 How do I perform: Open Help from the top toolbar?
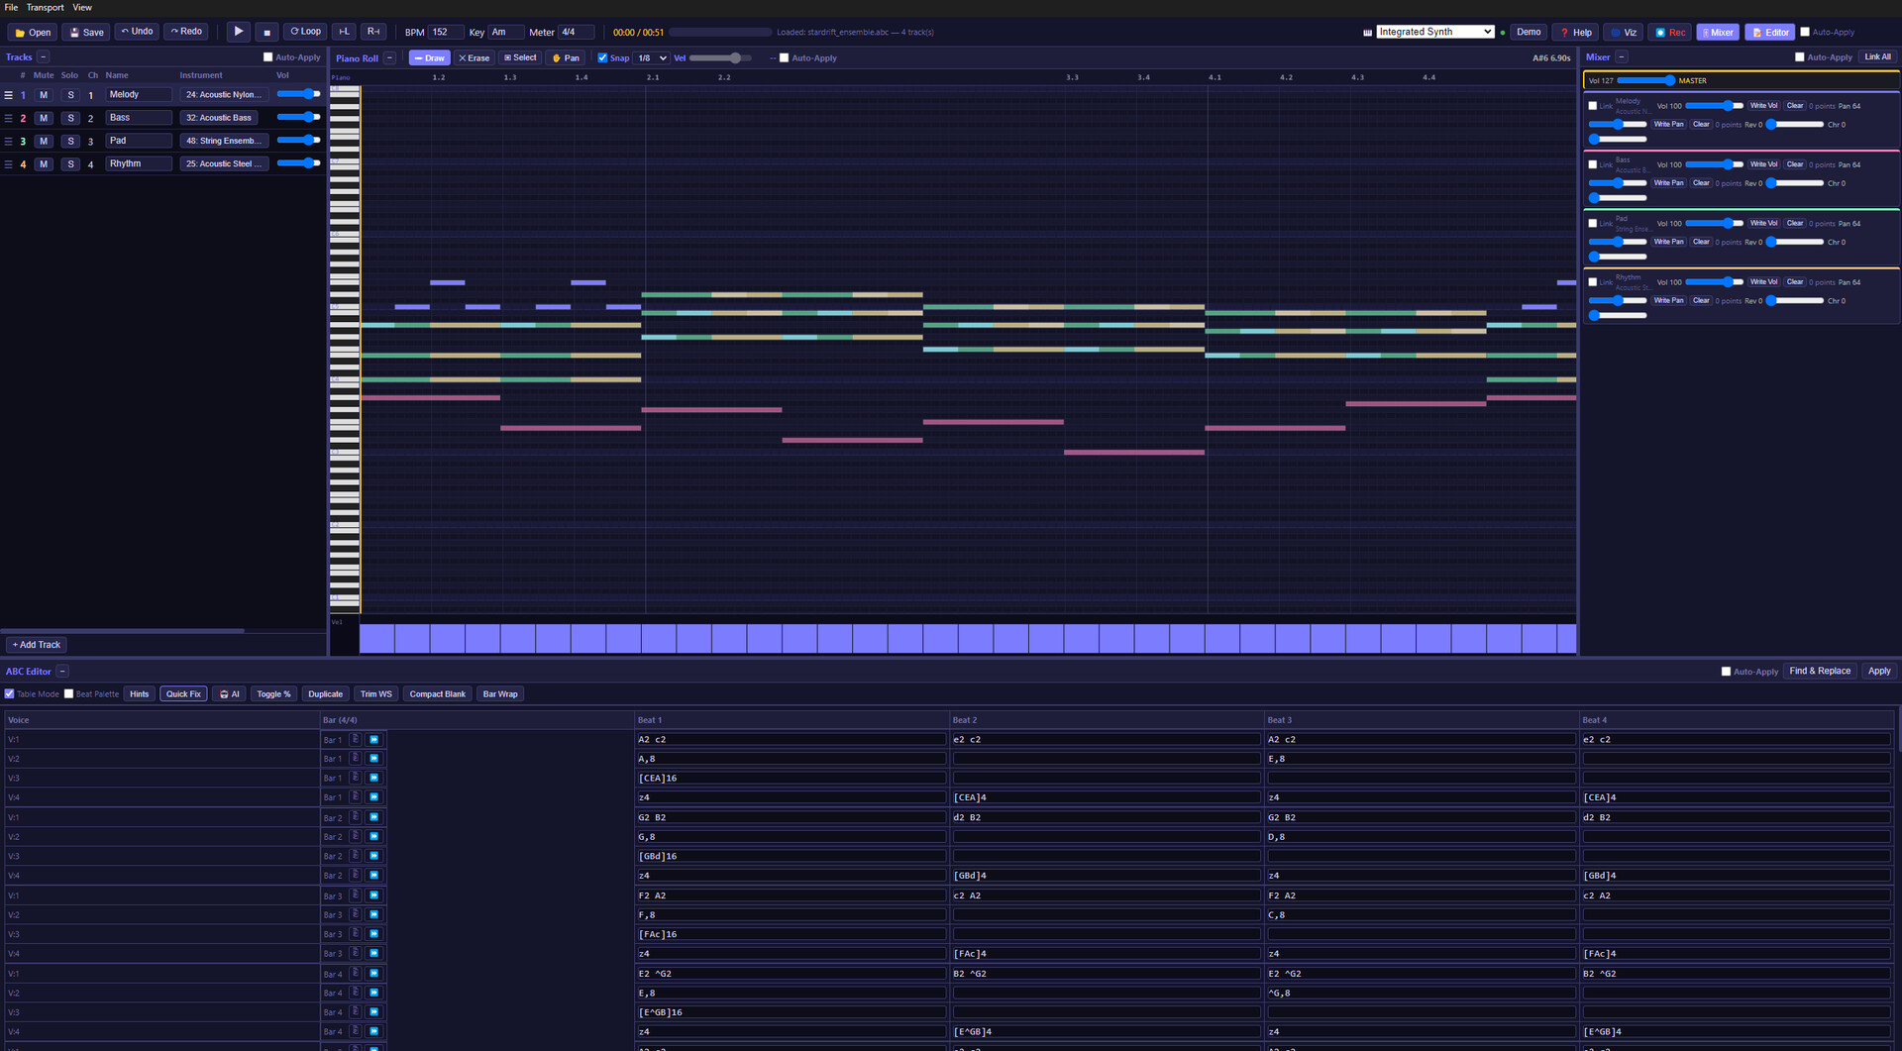pos(1576,33)
